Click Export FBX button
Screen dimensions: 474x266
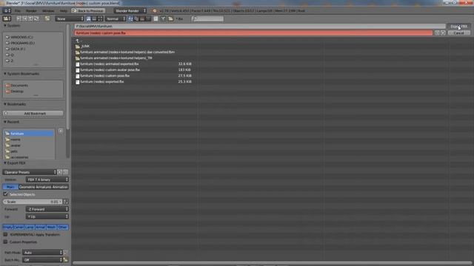pyautogui.click(x=459, y=27)
